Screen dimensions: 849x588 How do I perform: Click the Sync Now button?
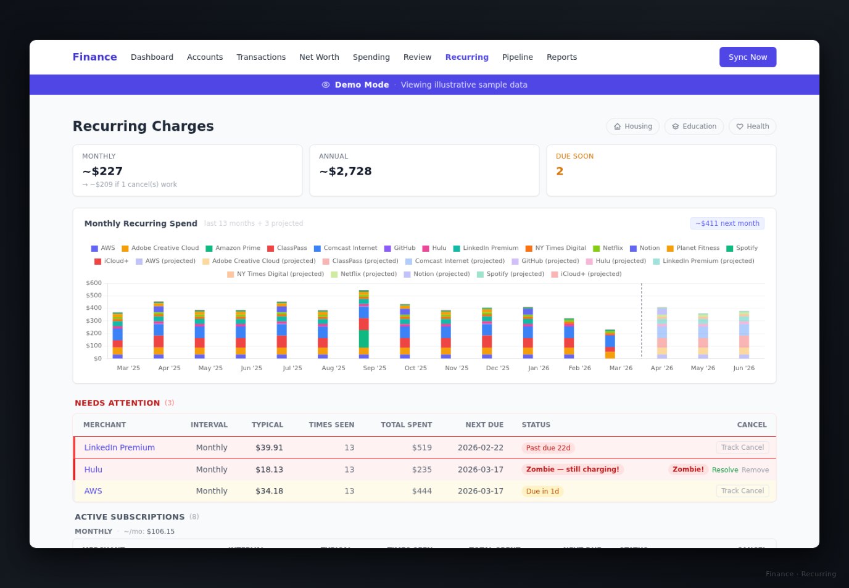pos(747,57)
